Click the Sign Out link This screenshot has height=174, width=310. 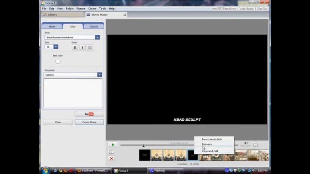pos(262,9)
